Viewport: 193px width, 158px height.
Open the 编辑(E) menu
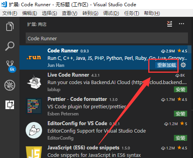point(30,13)
